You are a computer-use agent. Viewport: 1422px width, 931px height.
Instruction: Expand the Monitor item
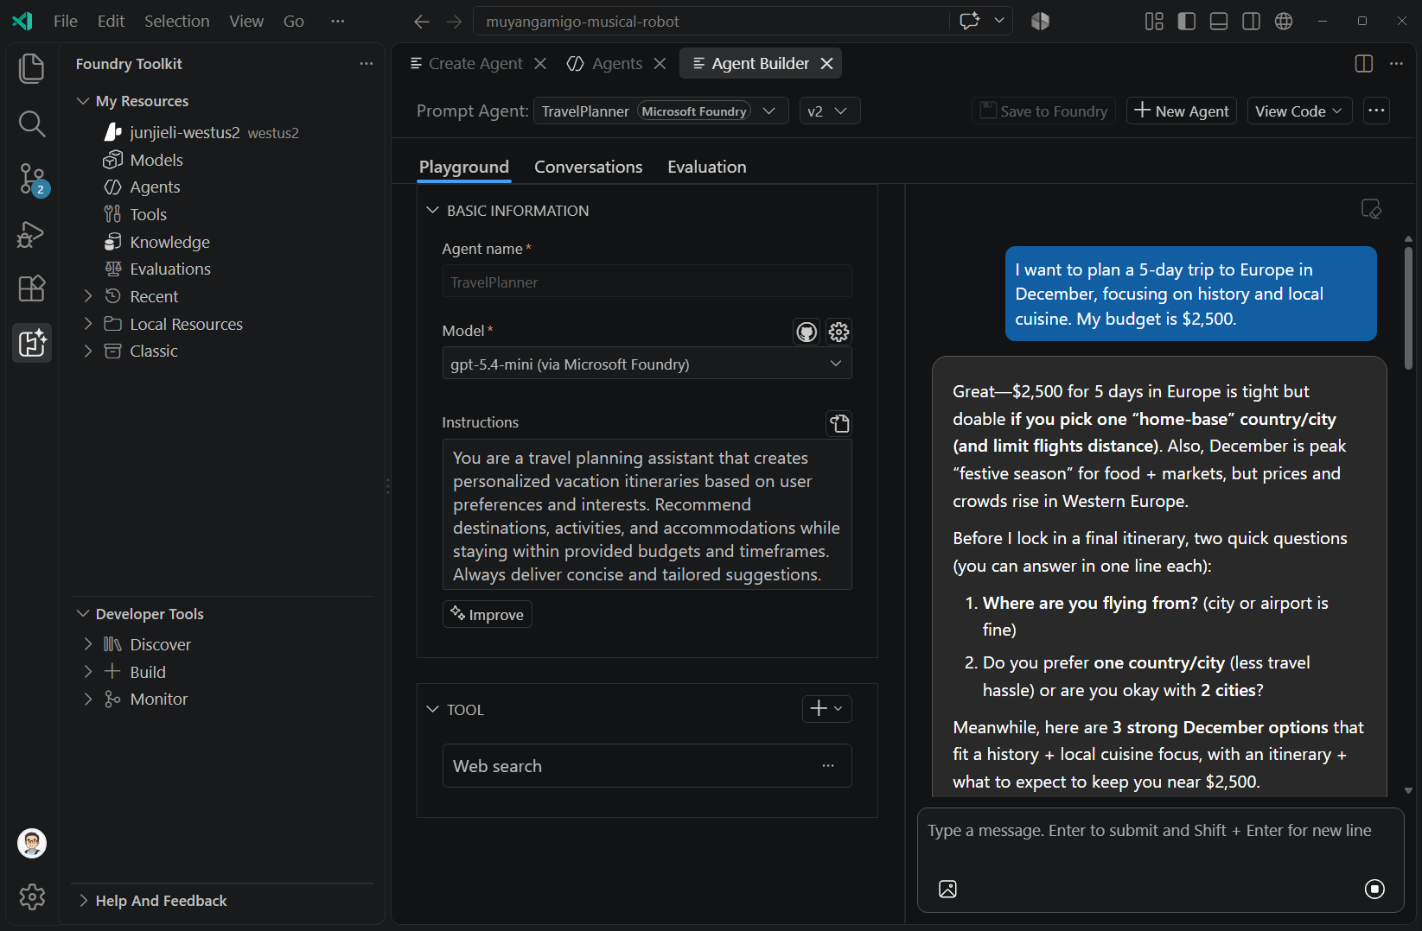tap(87, 699)
